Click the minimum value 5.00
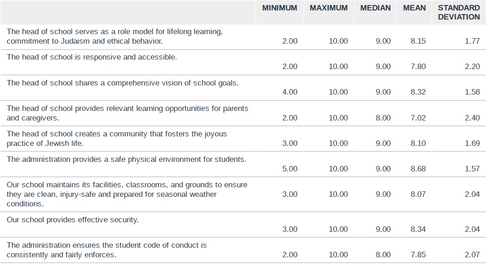This screenshot has height=270, width=494. pyautogui.click(x=289, y=169)
